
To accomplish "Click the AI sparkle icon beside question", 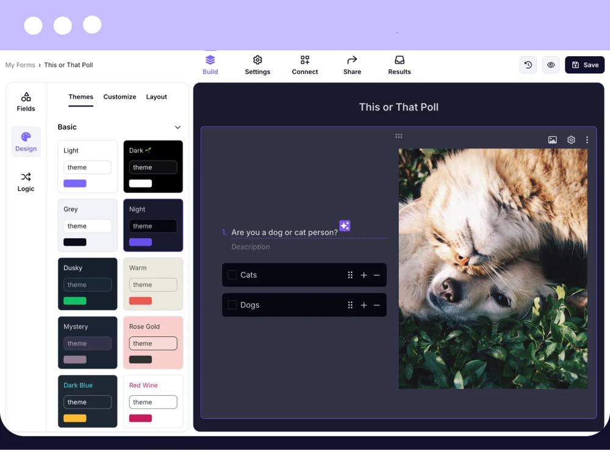I will click(345, 226).
